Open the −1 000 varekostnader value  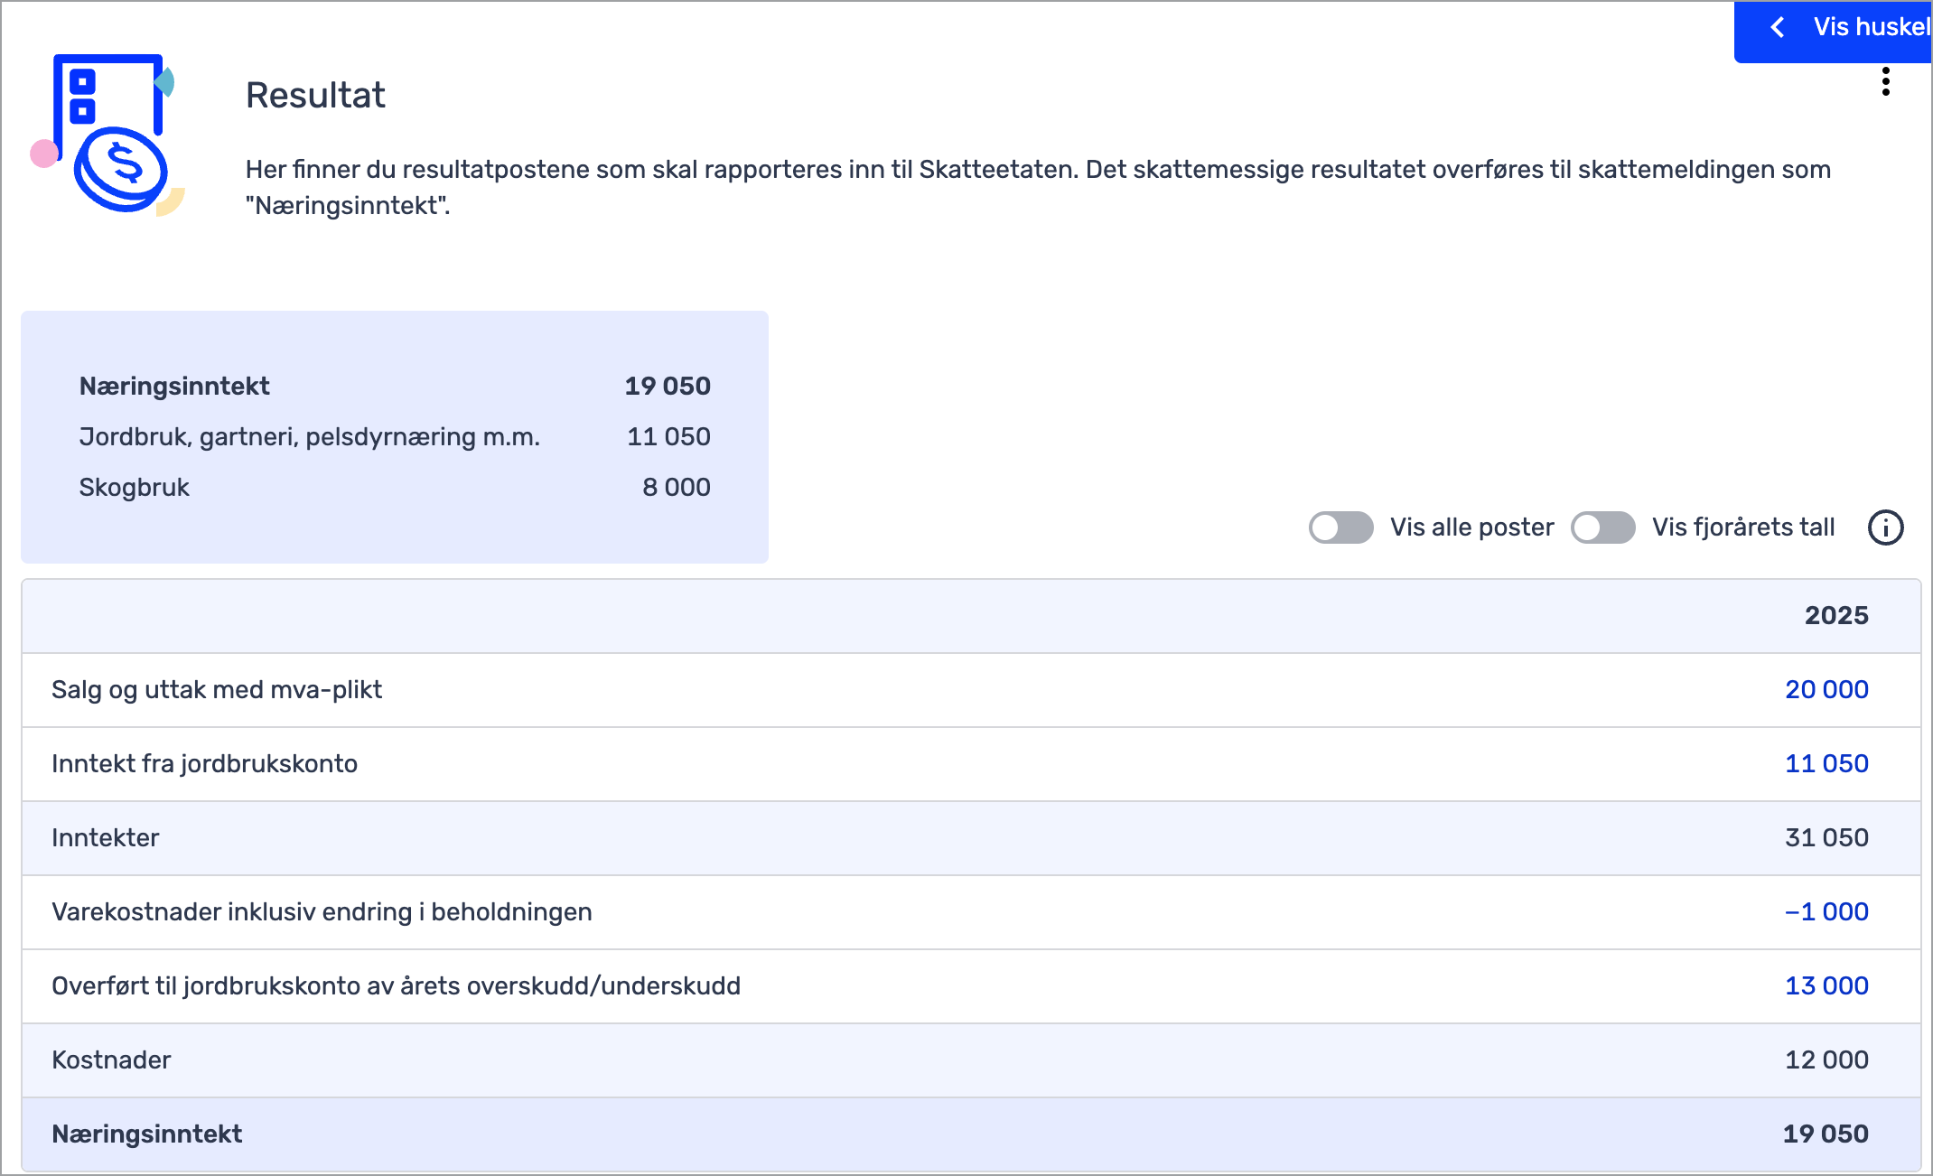(1826, 912)
